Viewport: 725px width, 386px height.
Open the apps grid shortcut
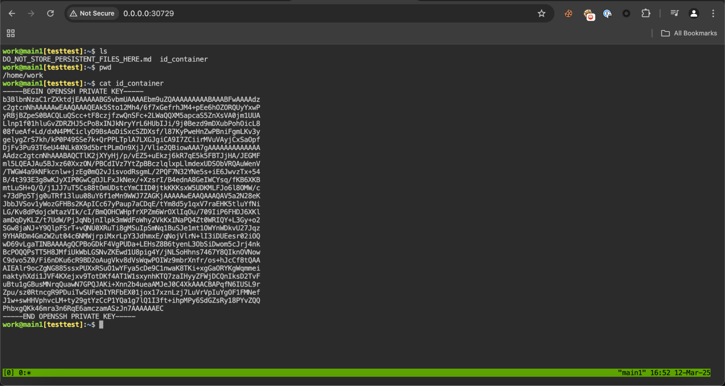coord(11,33)
